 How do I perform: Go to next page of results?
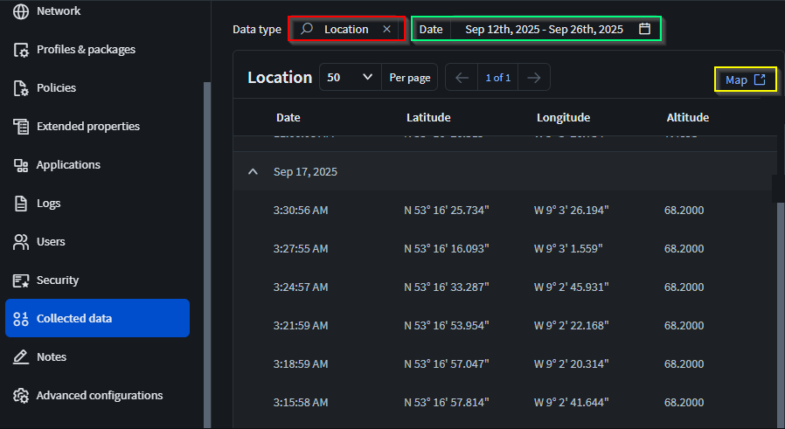[x=533, y=77]
